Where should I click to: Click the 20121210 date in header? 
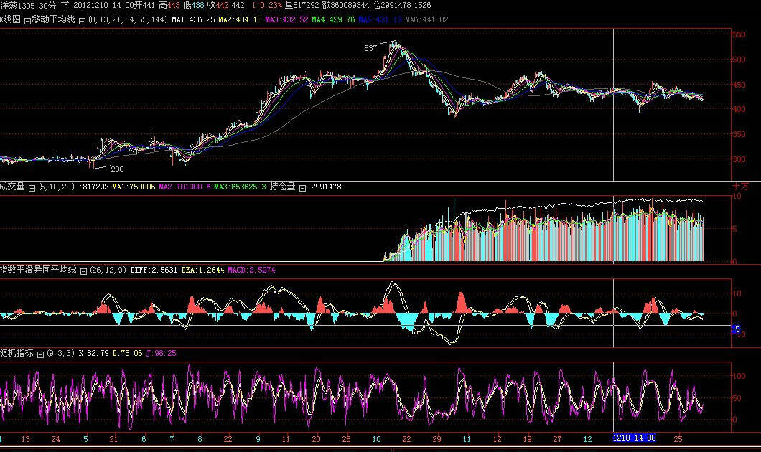click(x=90, y=5)
